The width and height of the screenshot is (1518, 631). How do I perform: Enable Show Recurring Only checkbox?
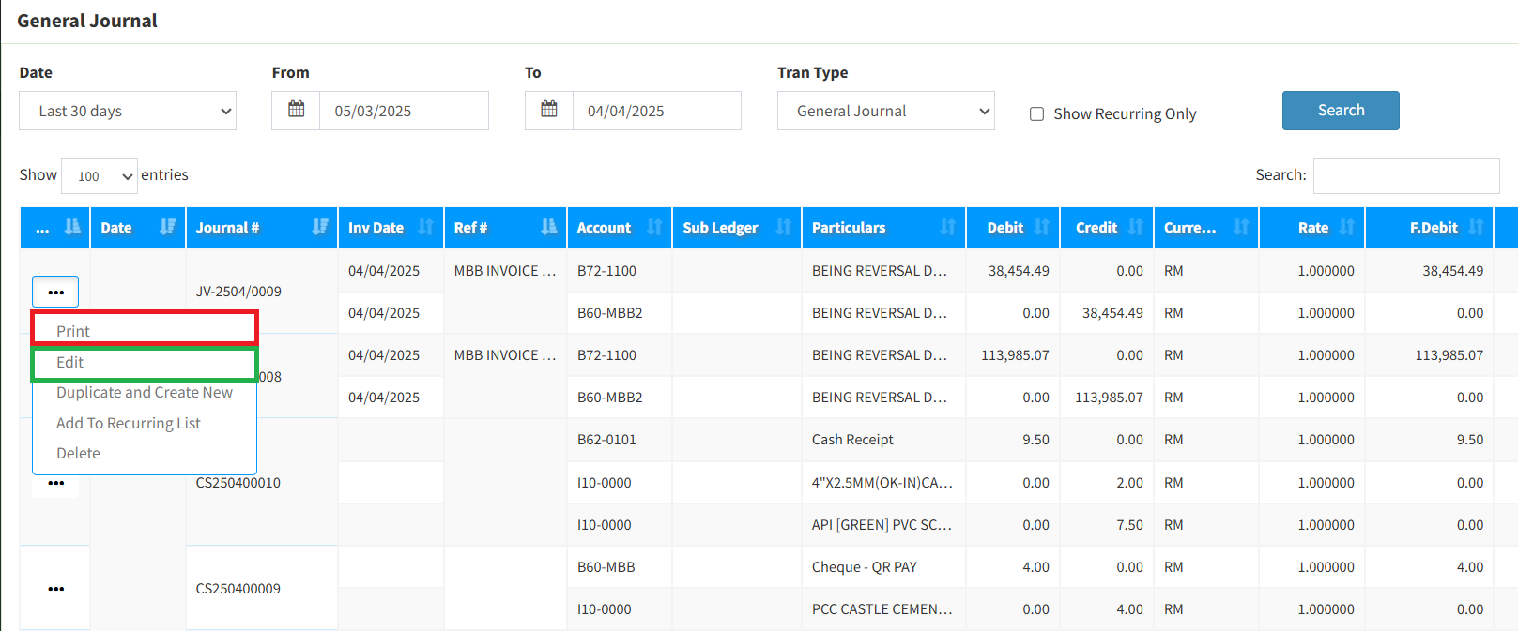1037,114
